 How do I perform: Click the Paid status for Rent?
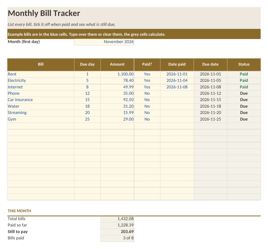244,74
